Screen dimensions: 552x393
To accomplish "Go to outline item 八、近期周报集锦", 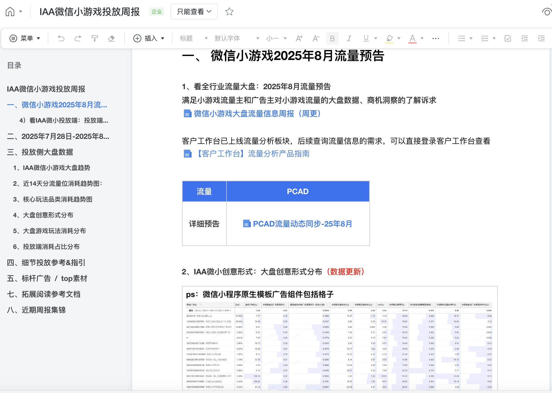I will (36, 310).
